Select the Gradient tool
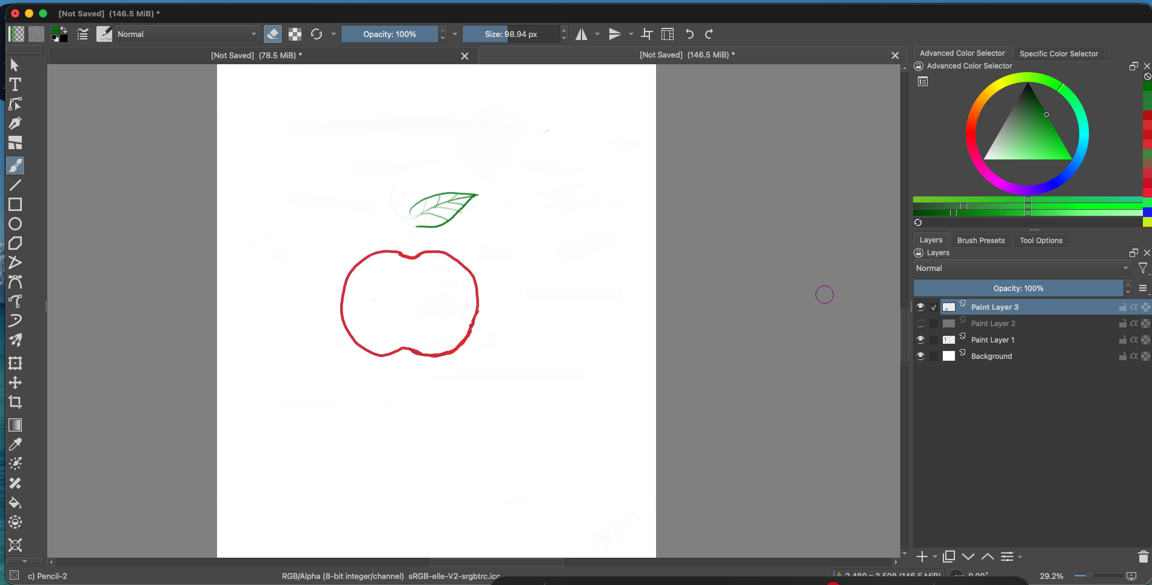The width and height of the screenshot is (1152, 585). [15, 425]
